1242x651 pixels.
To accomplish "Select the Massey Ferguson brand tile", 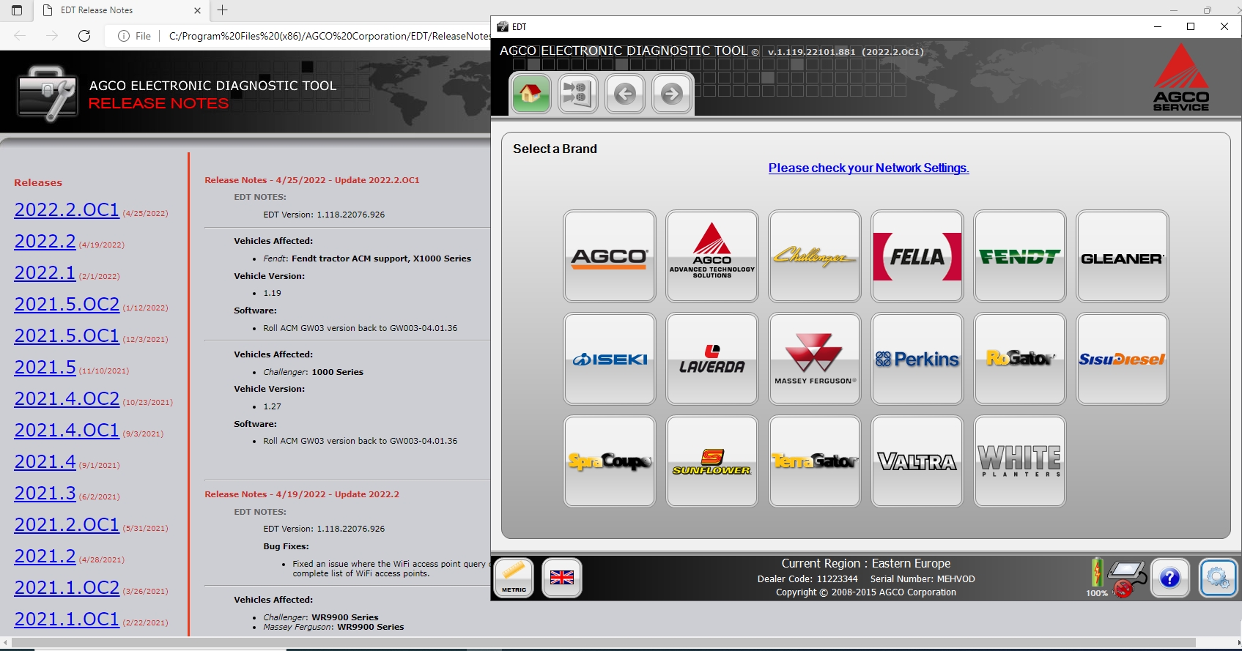I will [x=815, y=359].
